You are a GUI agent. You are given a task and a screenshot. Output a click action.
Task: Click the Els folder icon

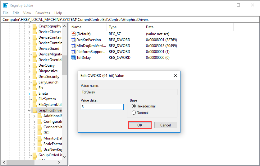click(x=35, y=88)
